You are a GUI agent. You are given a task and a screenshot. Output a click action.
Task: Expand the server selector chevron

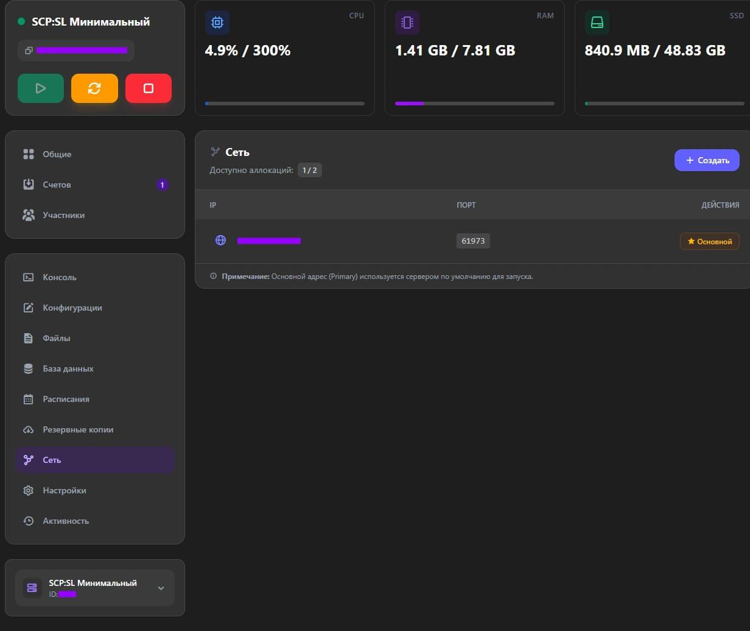(161, 588)
